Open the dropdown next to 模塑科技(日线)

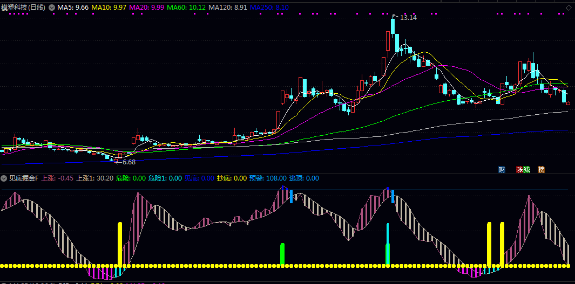[x=52, y=8]
